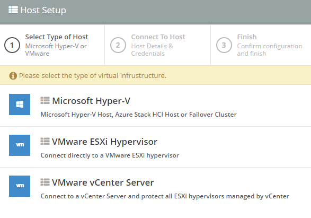
Task: Click the Host Setup header list icon
Action: (x=13, y=10)
